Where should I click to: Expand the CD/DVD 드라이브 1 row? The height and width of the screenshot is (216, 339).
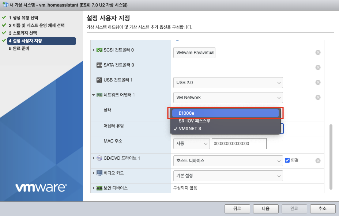tap(93, 158)
